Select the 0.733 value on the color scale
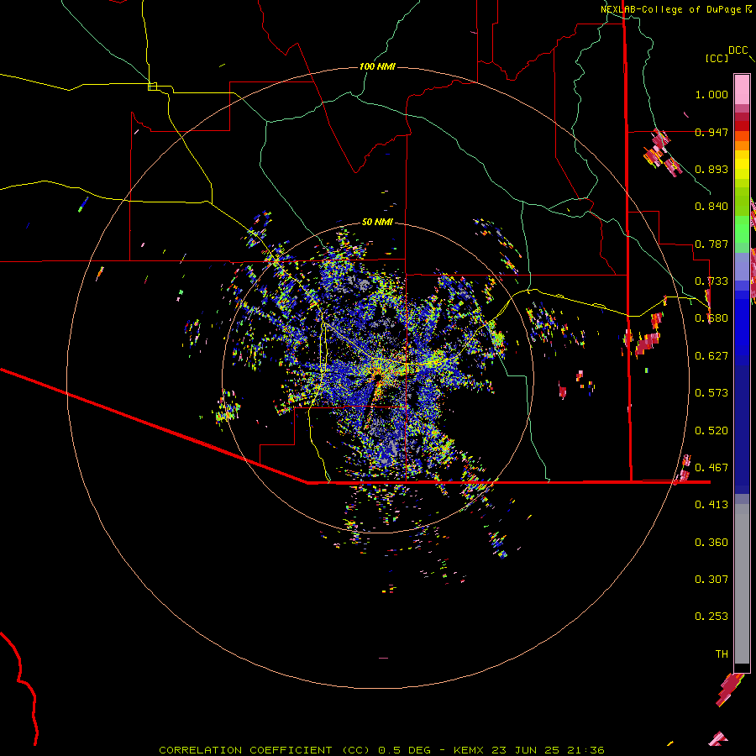Image resolution: width=756 pixels, height=756 pixels. (711, 281)
